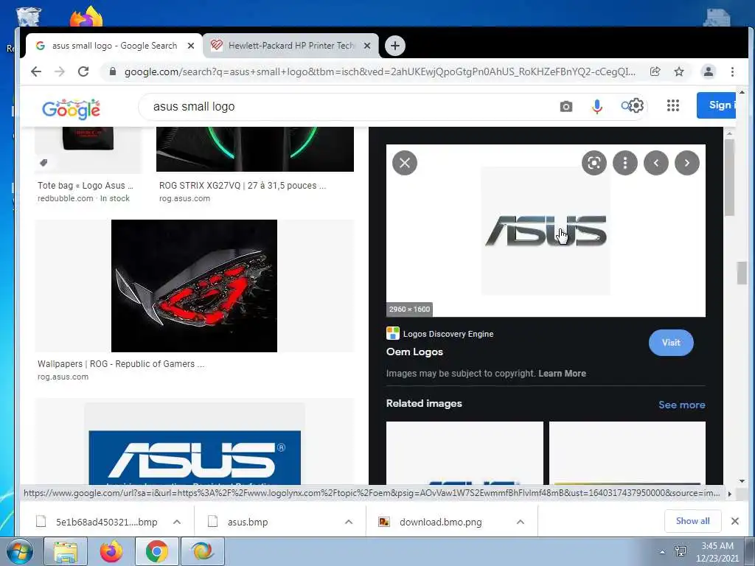Open Google Lens on preview image

[x=594, y=163]
